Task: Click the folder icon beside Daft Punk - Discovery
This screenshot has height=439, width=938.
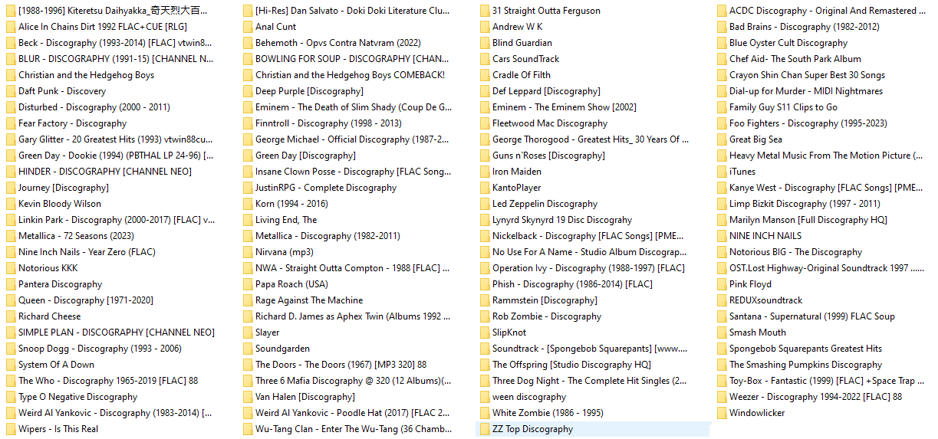Action: pyautogui.click(x=10, y=91)
